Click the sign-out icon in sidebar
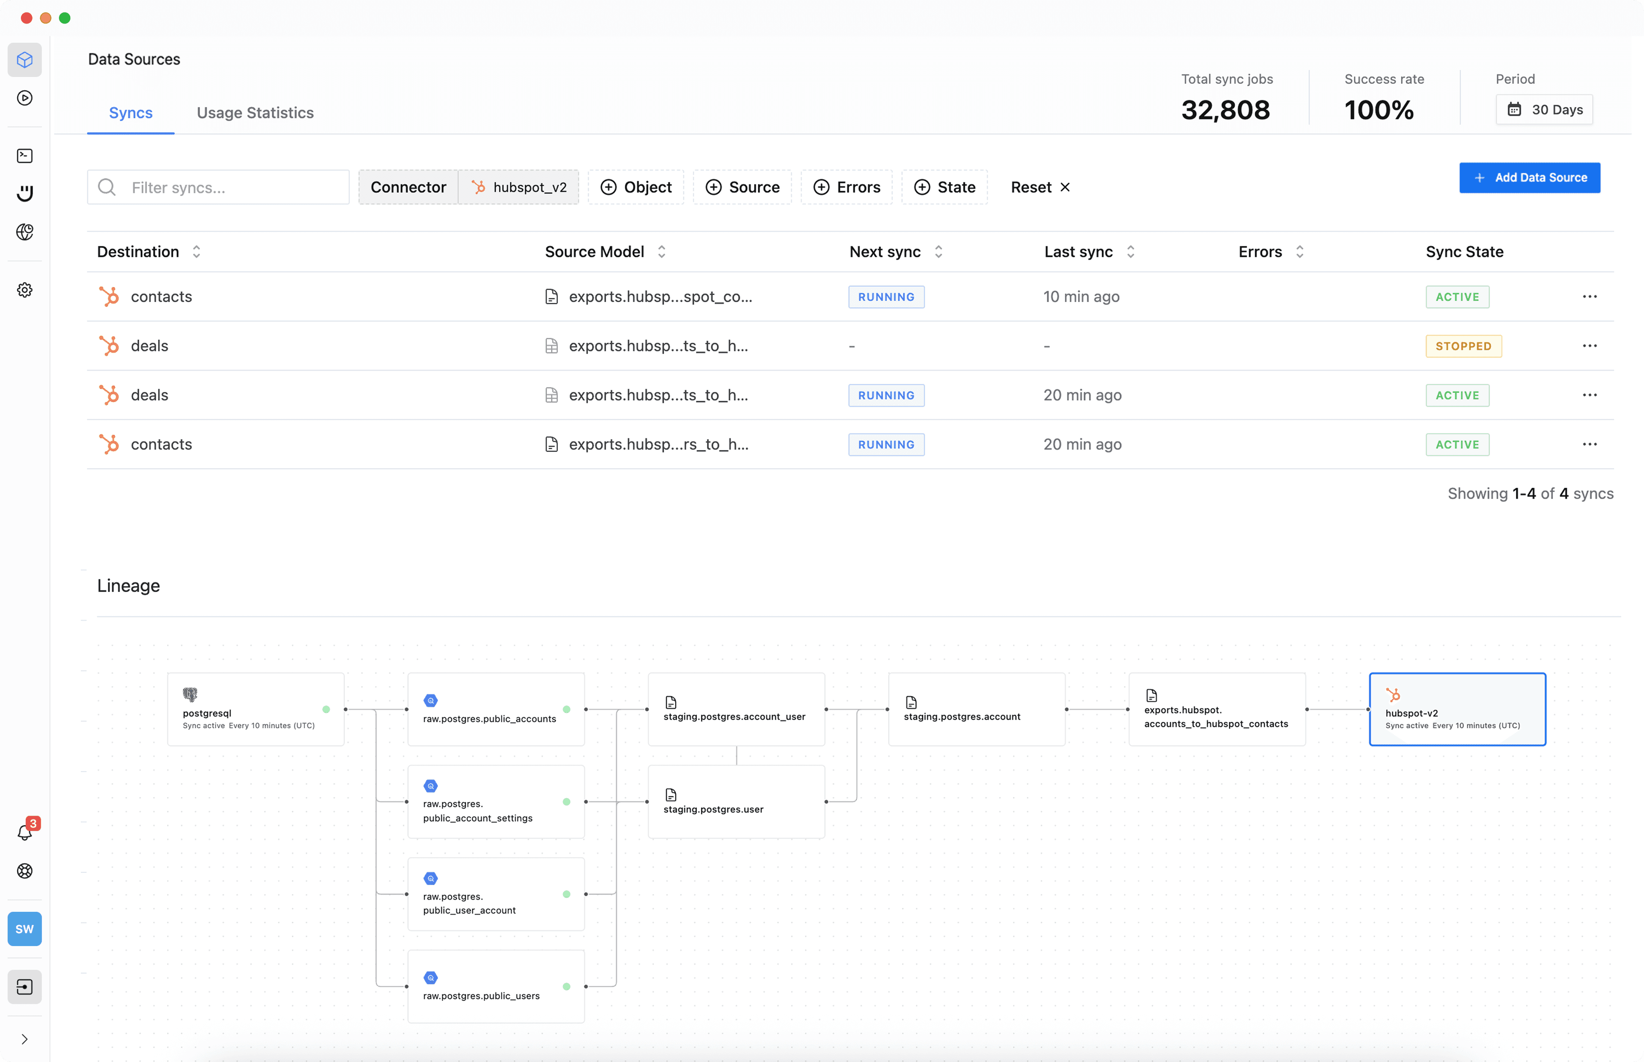This screenshot has width=1644, height=1062. coord(25,987)
